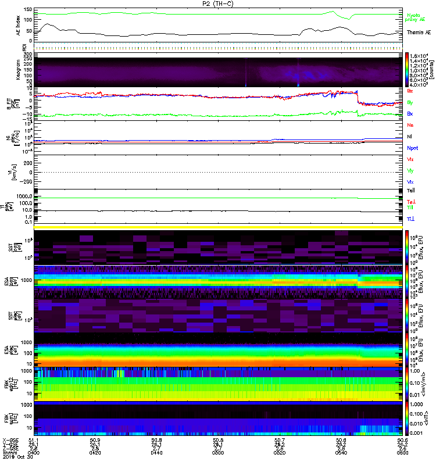Select the black Ni density legend label
436x465 pixels.
pos(409,137)
